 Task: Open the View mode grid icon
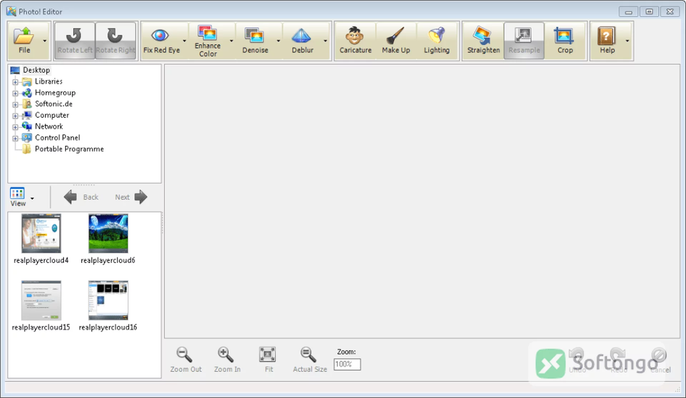click(18, 194)
